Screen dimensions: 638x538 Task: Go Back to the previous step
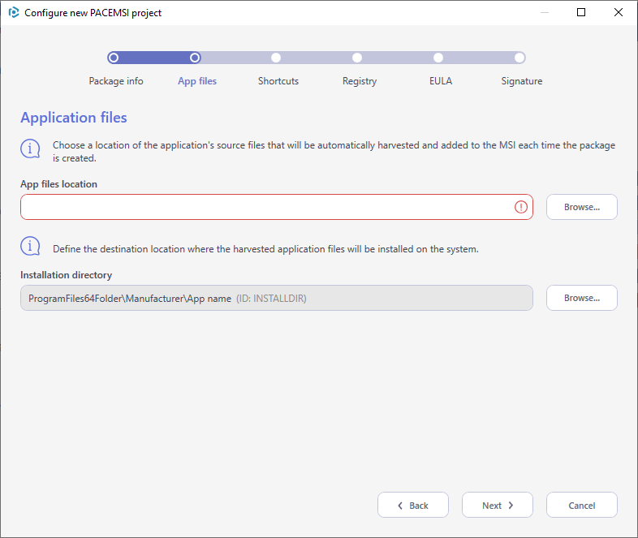(x=413, y=505)
